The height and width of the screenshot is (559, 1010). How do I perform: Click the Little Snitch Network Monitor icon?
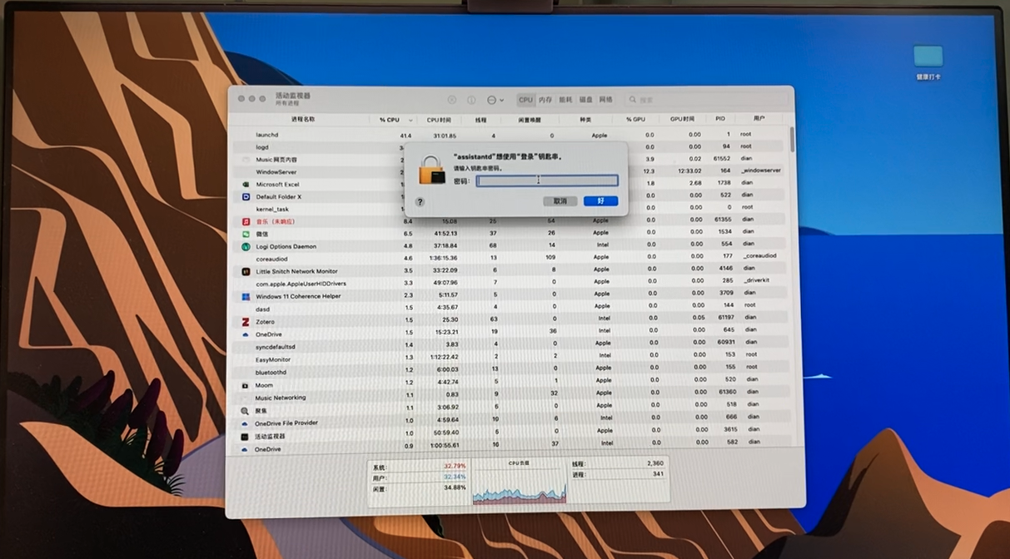(246, 271)
